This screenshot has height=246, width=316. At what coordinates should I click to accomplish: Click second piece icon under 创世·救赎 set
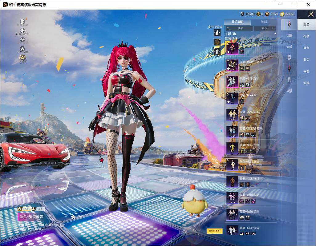tap(248, 69)
